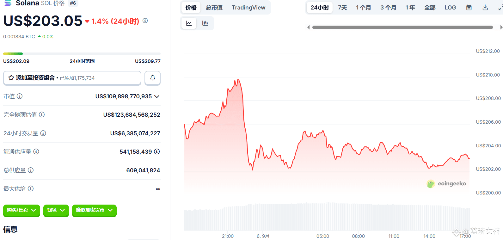503x240 pixels.
Task: Click the #6 rank badge
Action: 73,3
